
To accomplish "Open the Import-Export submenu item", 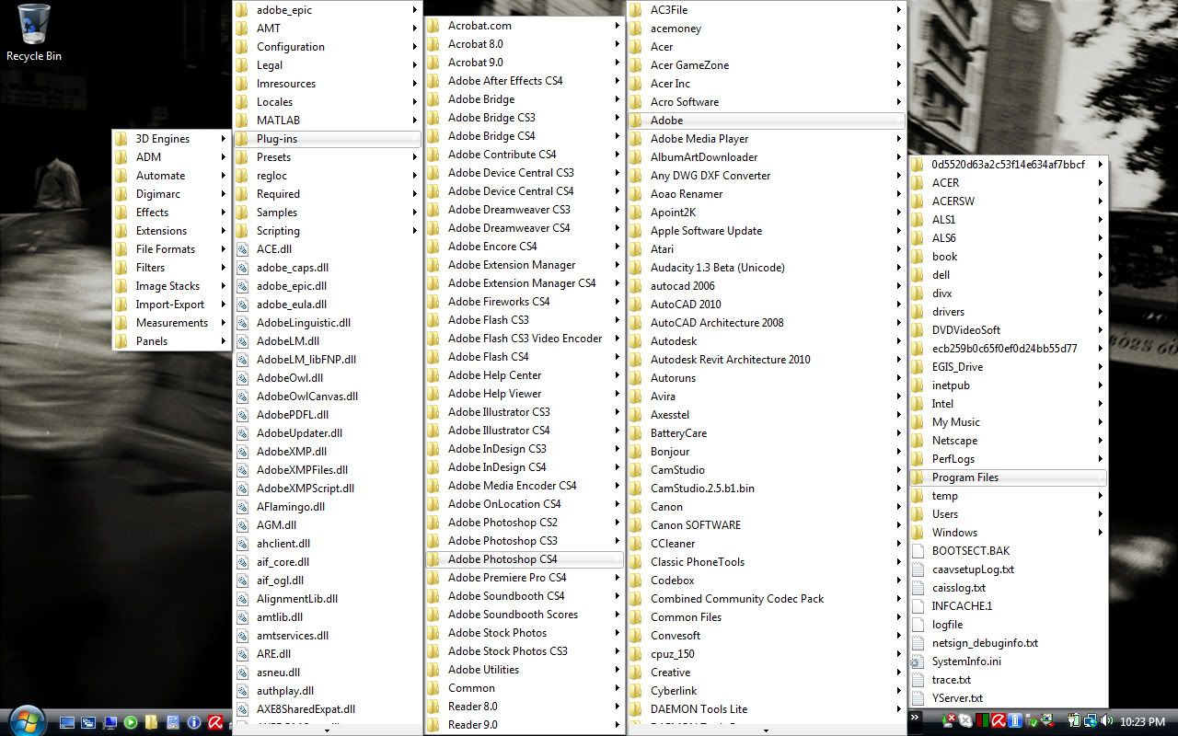I will click(x=171, y=305).
